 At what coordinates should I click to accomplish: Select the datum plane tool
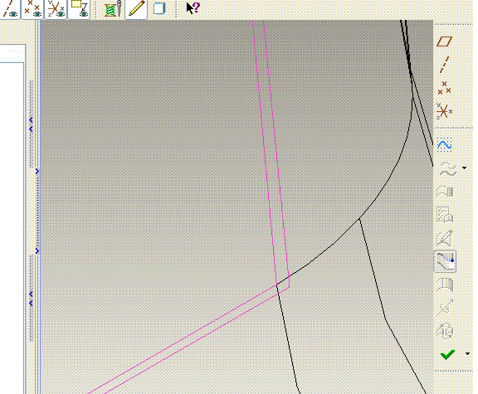pos(445,41)
